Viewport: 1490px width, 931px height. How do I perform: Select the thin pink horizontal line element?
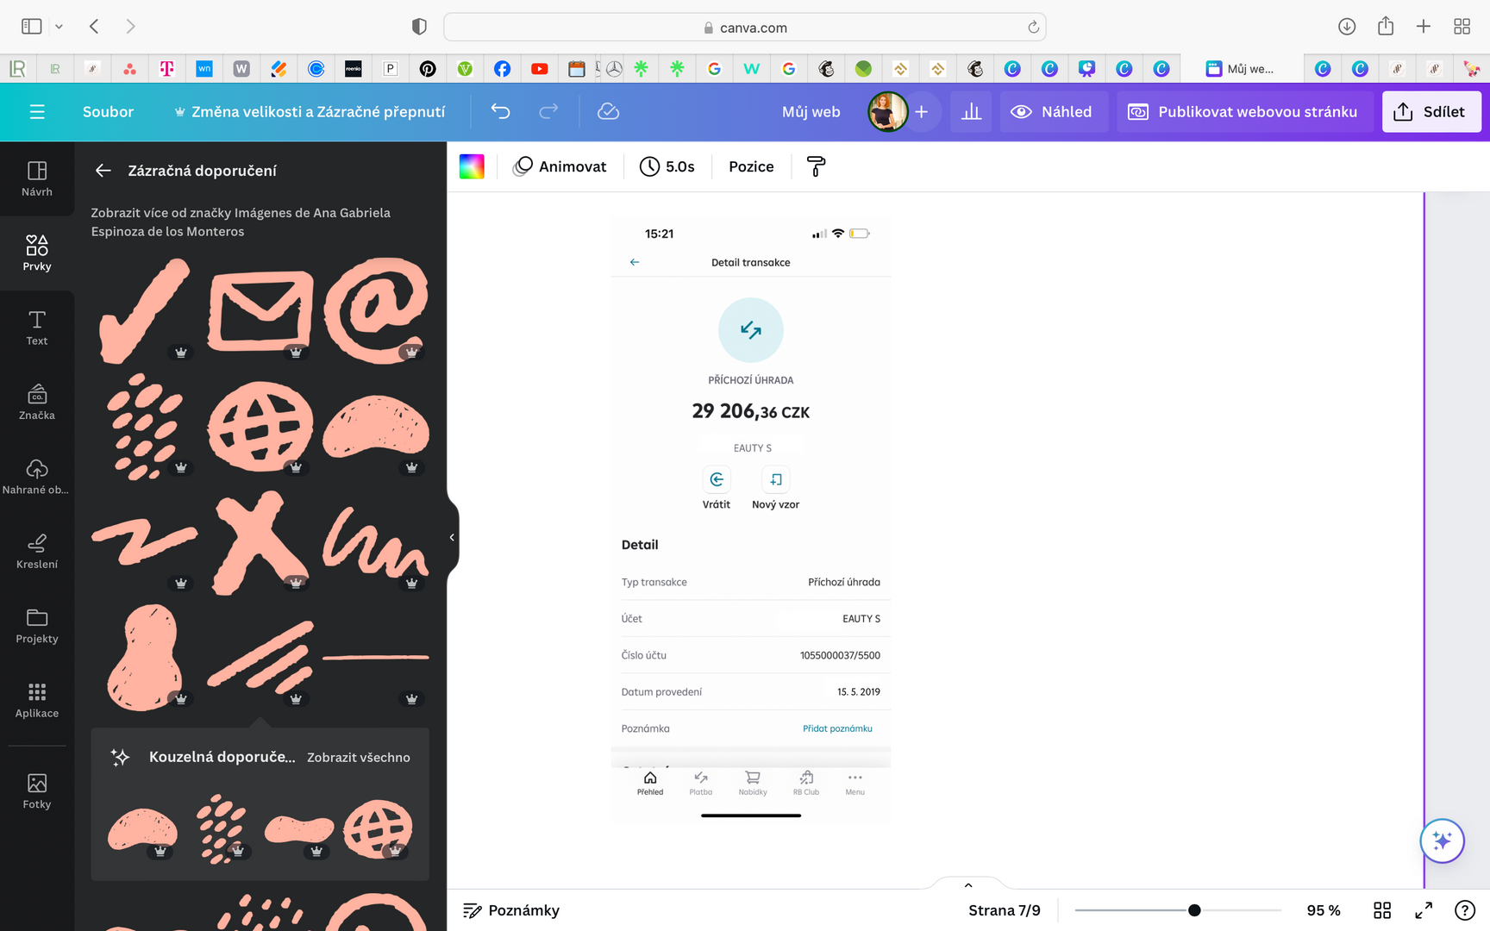(x=376, y=657)
